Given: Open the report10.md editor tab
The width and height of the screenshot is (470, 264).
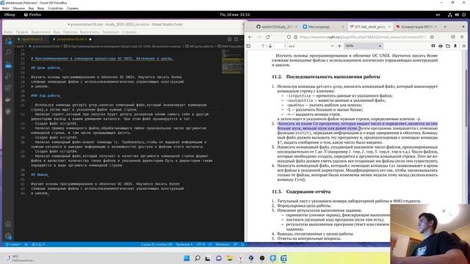Looking at the screenshot, I should click(x=32, y=39).
